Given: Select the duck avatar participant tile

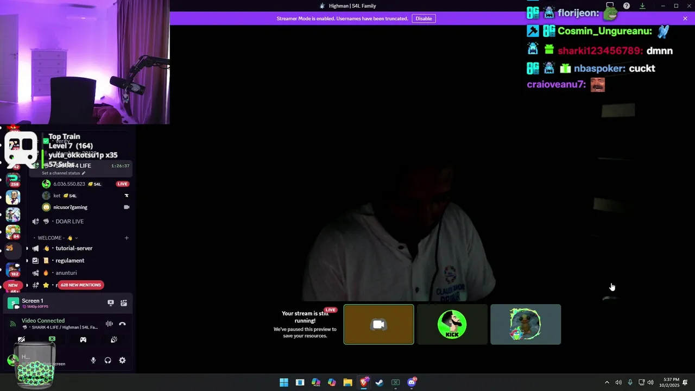Looking at the screenshot, I should (x=526, y=324).
